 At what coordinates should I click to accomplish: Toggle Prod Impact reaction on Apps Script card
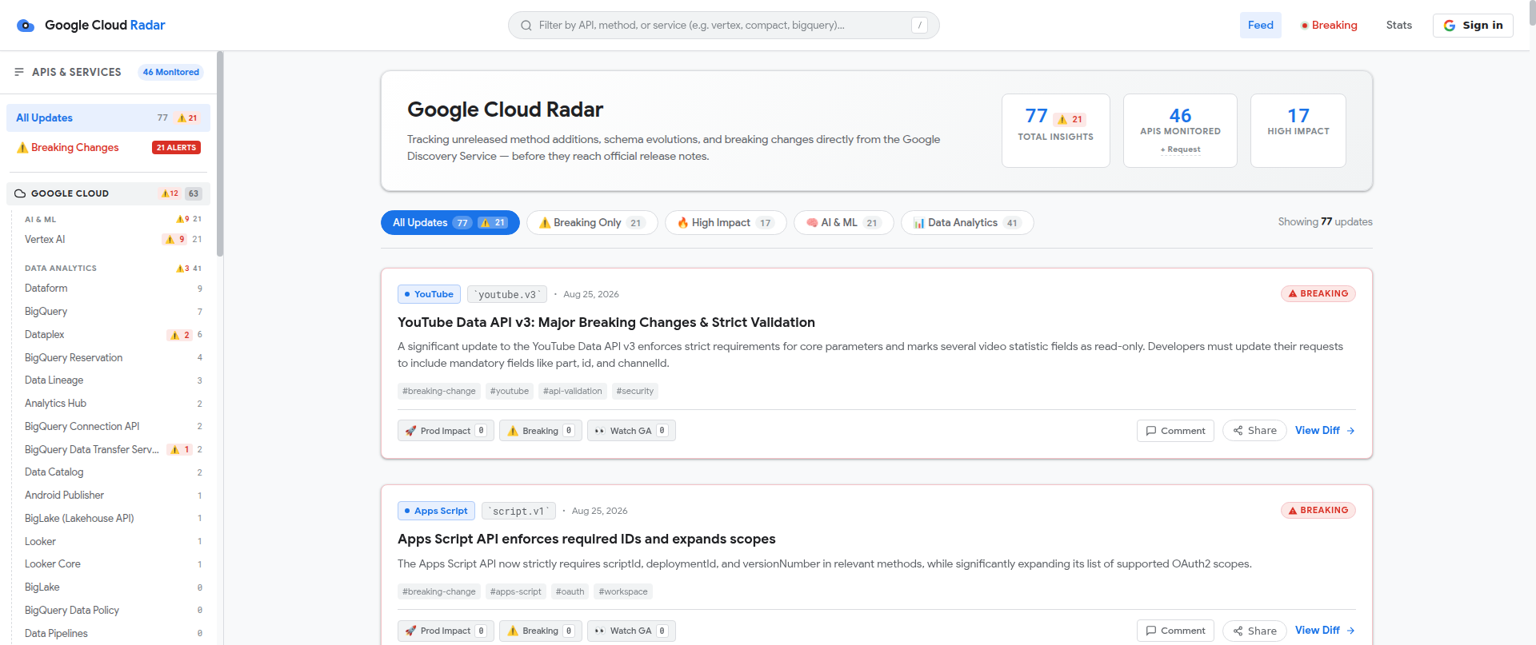click(x=446, y=631)
